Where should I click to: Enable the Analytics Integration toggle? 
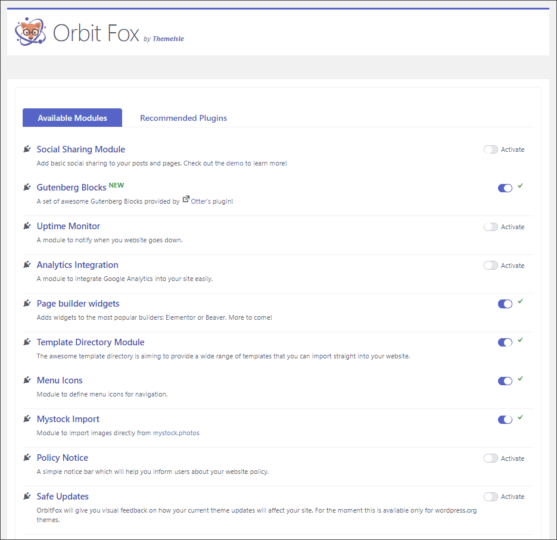coord(490,266)
